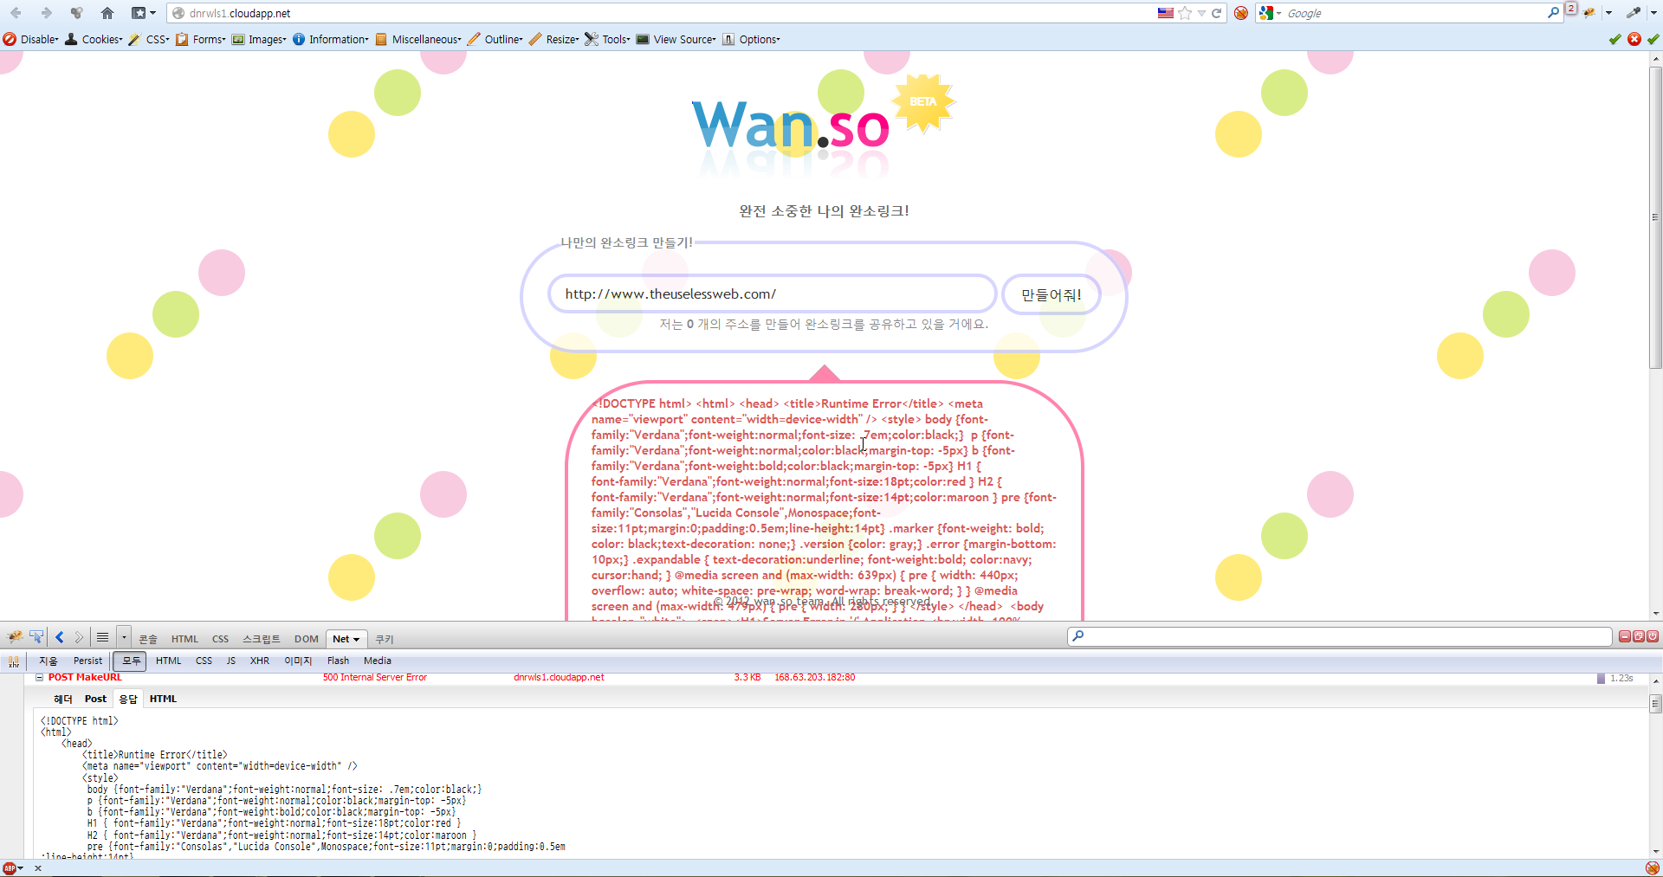The image size is (1663, 877).
Task: Click the search magnifier icon in the Google box
Action: point(1553,13)
